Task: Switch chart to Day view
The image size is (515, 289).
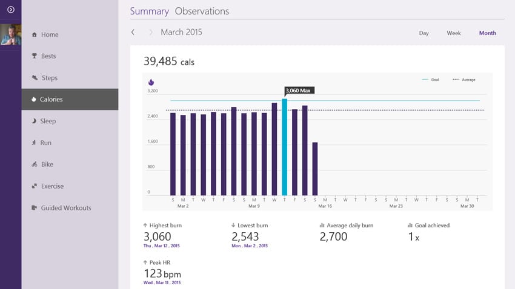Action: [424, 33]
